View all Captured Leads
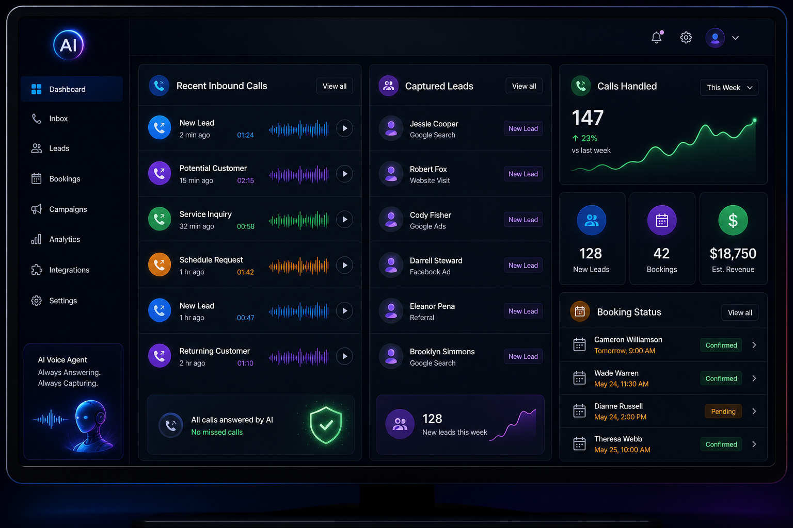Image resolution: width=793 pixels, height=528 pixels. (524, 86)
